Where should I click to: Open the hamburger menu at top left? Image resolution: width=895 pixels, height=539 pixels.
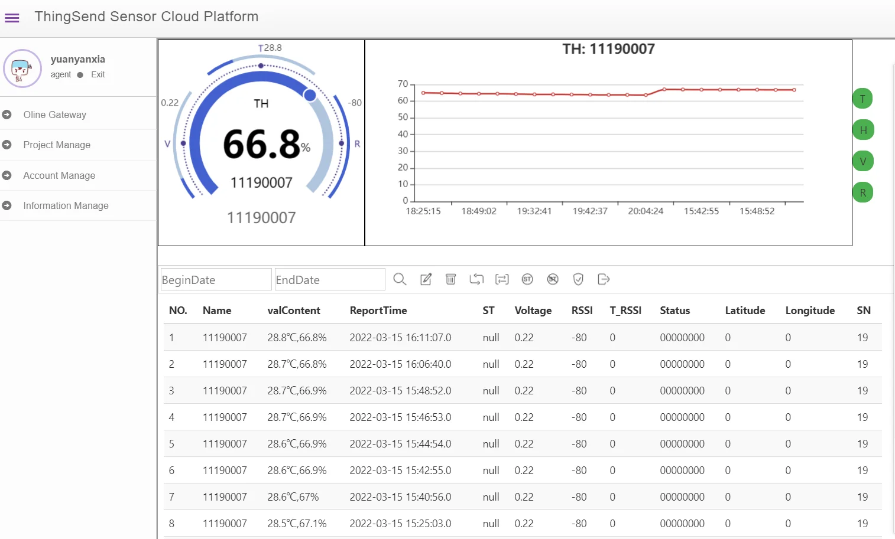click(12, 18)
